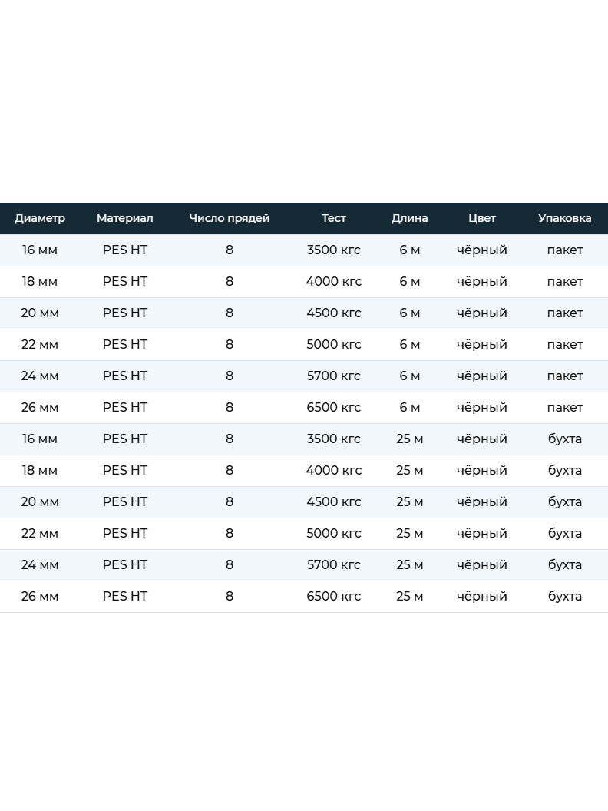Select пакет cell in the 18 мм, 6 м row

click(564, 282)
